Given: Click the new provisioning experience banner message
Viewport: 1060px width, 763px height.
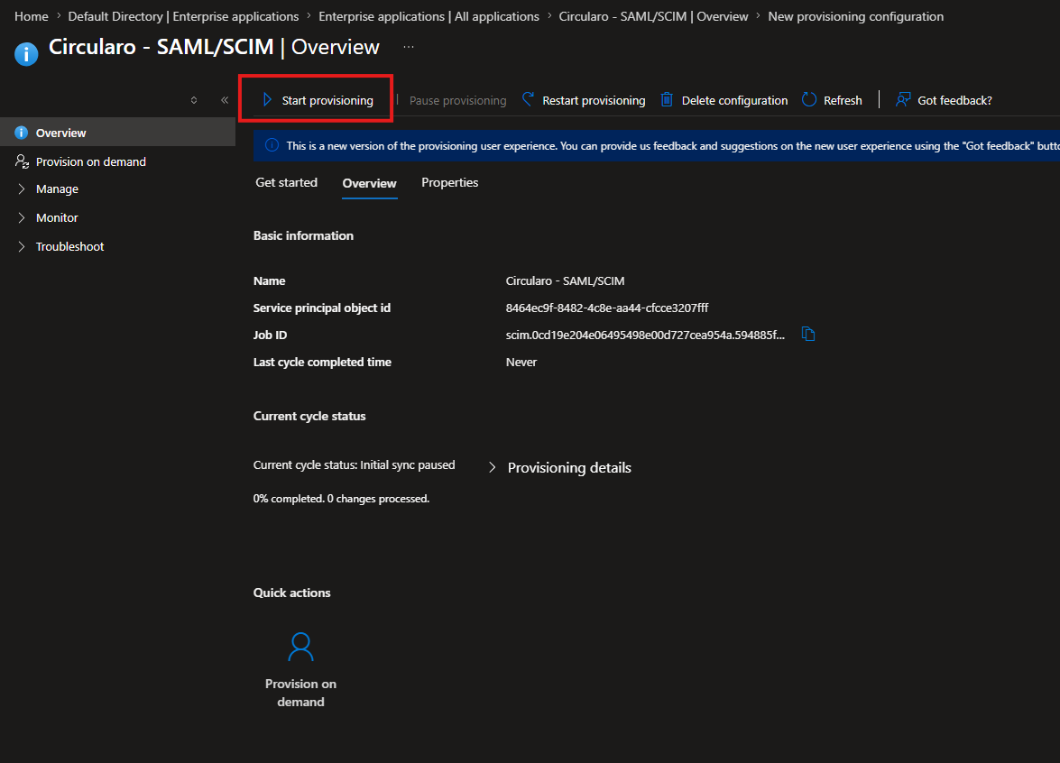Looking at the screenshot, I should click(x=673, y=146).
